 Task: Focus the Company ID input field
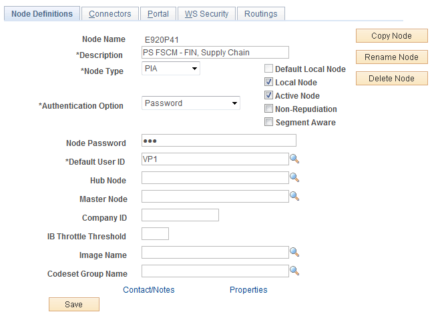point(180,215)
